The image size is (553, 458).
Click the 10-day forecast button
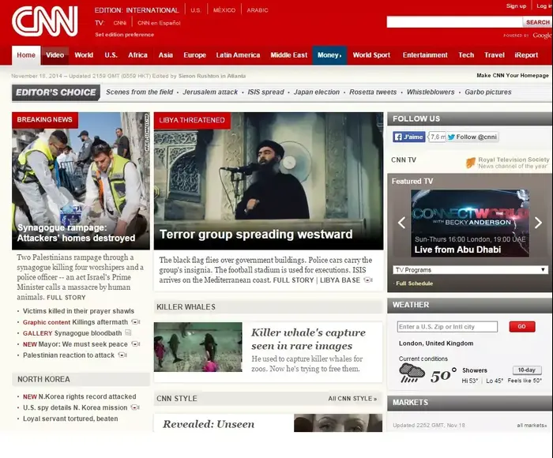coord(527,370)
